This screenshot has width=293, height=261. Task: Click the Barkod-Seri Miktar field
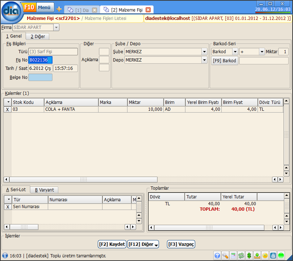click(x=283, y=52)
